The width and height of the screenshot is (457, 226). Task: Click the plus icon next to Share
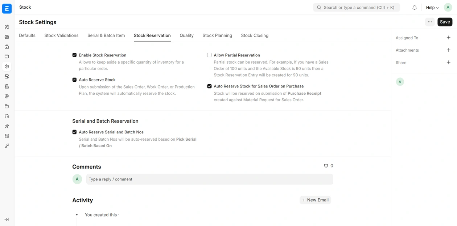448,63
